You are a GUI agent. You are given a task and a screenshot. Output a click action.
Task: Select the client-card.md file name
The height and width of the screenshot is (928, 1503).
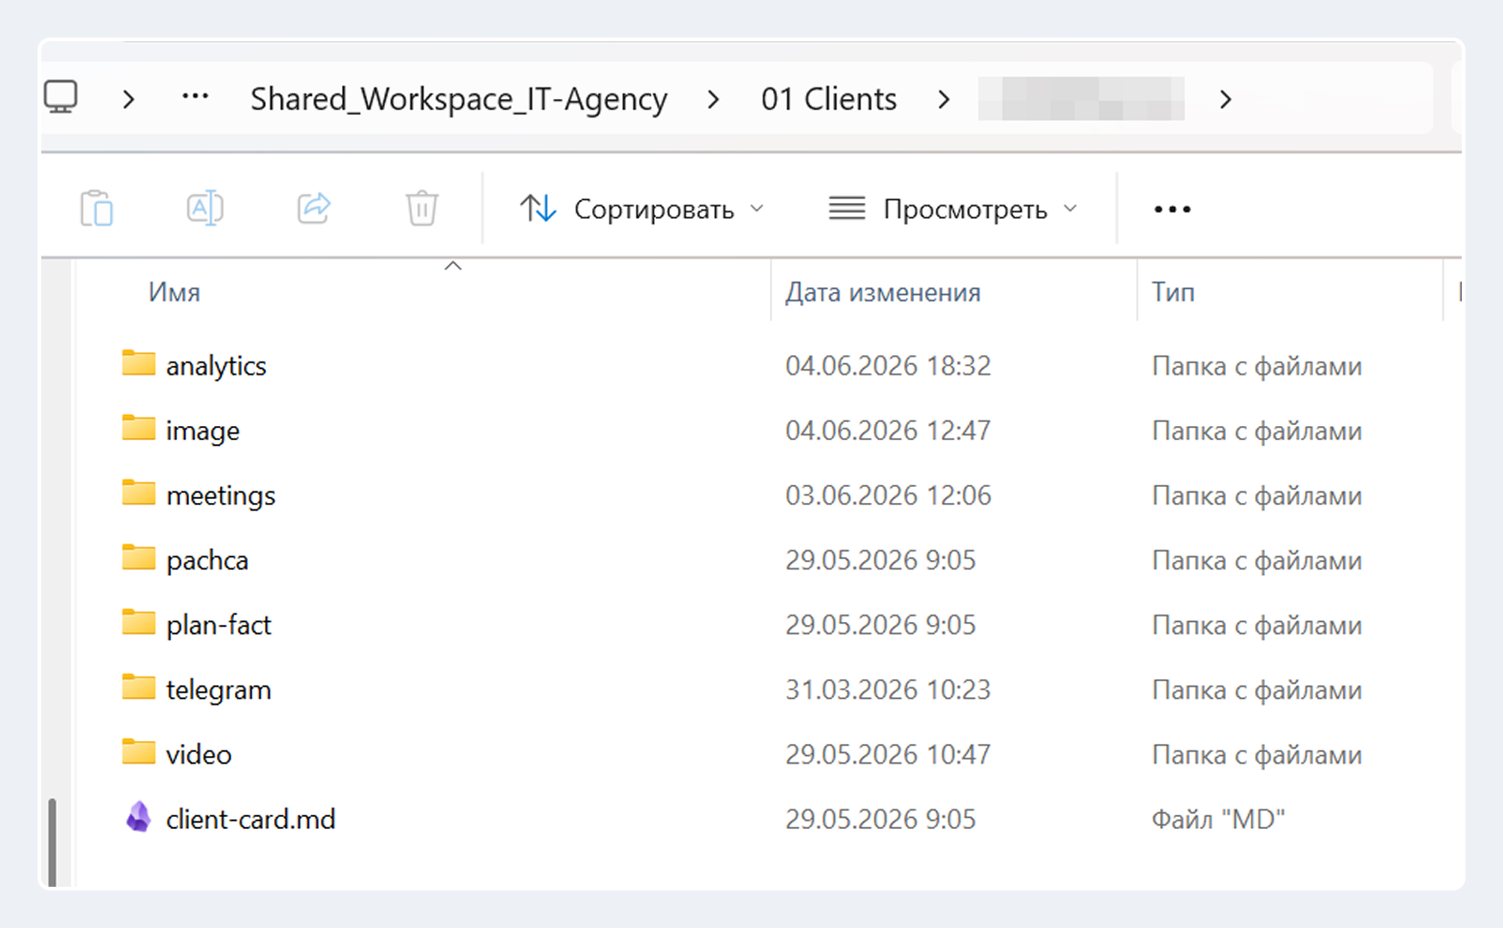[x=250, y=820]
